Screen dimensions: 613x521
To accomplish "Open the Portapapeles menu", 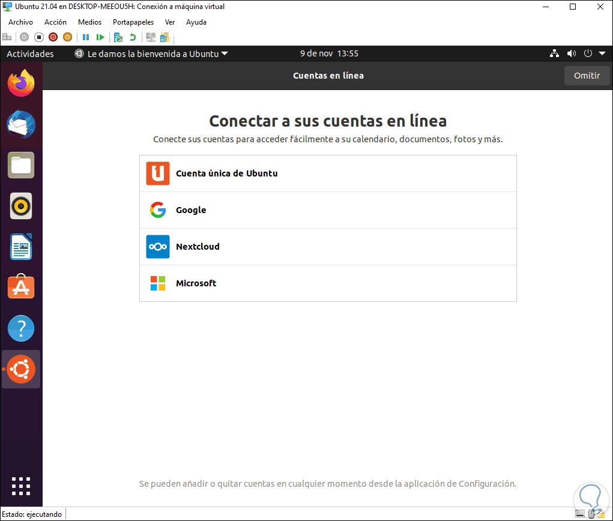I will 133,22.
